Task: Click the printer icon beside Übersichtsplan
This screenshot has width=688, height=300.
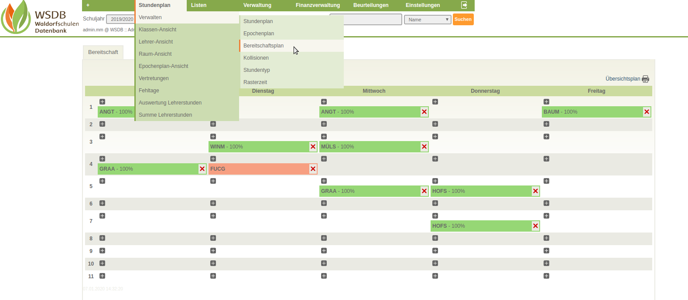Action: pyautogui.click(x=646, y=79)
